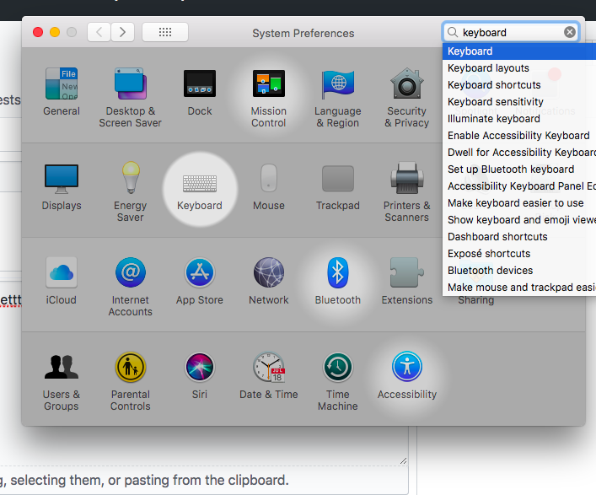The image size is (596, 495).
Task: Select Bluetooth devices suggestion
Action: [519, 271]
